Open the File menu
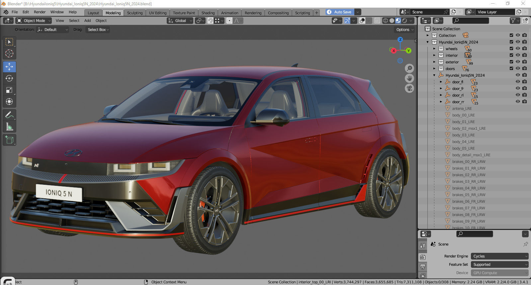 pyautogui.click(x=15, y=12)
